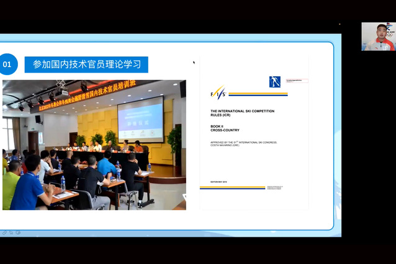The width and height of the screenshot is (396, 264).
Task: Click the "BOOK II CROSS-COUNTRY" text
Action: pyautogui.click(x=226, y=128)
